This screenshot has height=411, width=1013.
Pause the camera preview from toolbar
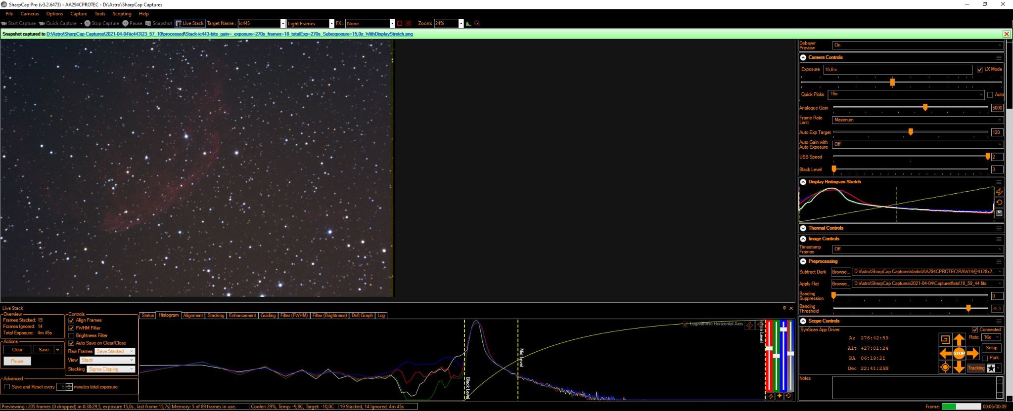click(x=132, y=23)
